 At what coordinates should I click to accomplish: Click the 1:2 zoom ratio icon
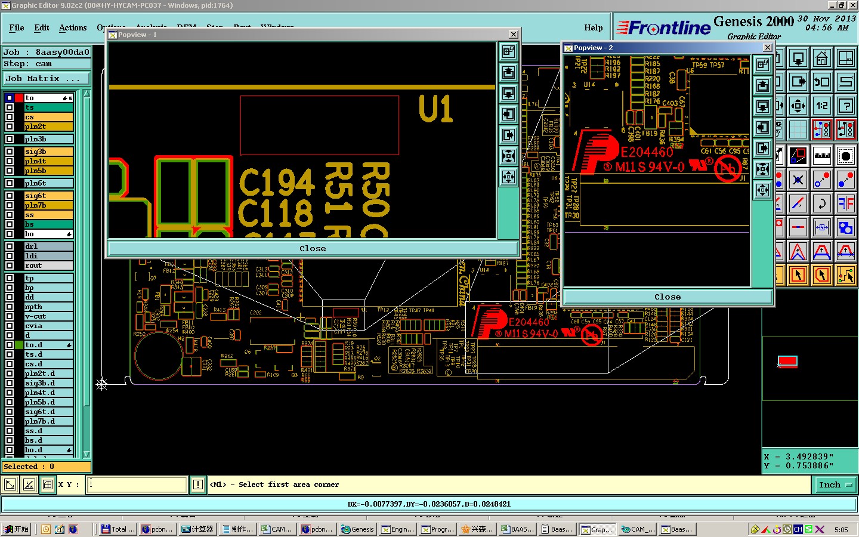pos(821,106)
